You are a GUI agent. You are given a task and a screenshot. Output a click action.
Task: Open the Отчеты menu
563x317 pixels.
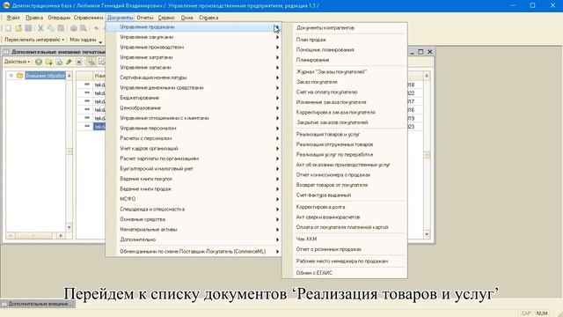(144, 18)
